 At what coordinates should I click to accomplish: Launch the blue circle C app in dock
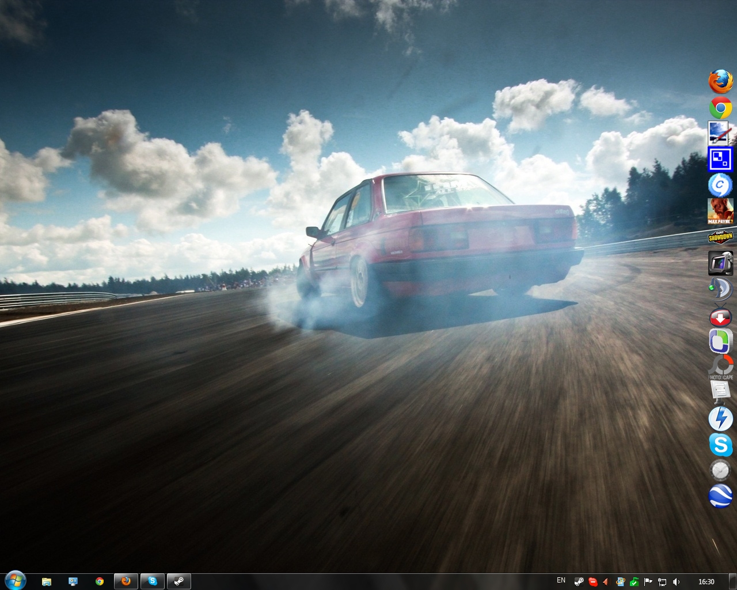click(x=720, y=185)
